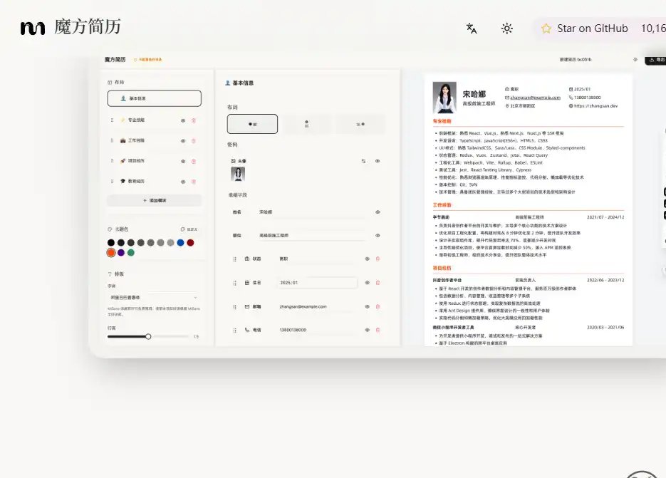Toggle the sun theme icon in page header

(506, 28)
